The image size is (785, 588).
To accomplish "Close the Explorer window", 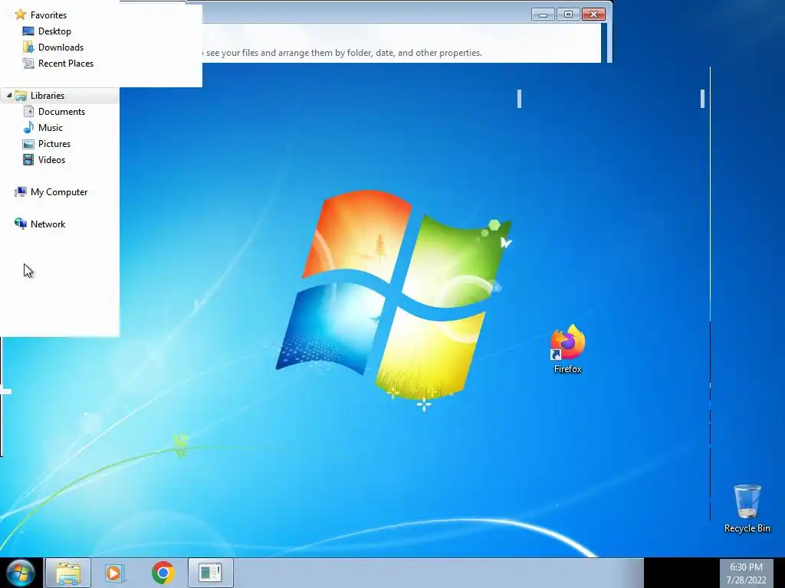I will [594, 15].
